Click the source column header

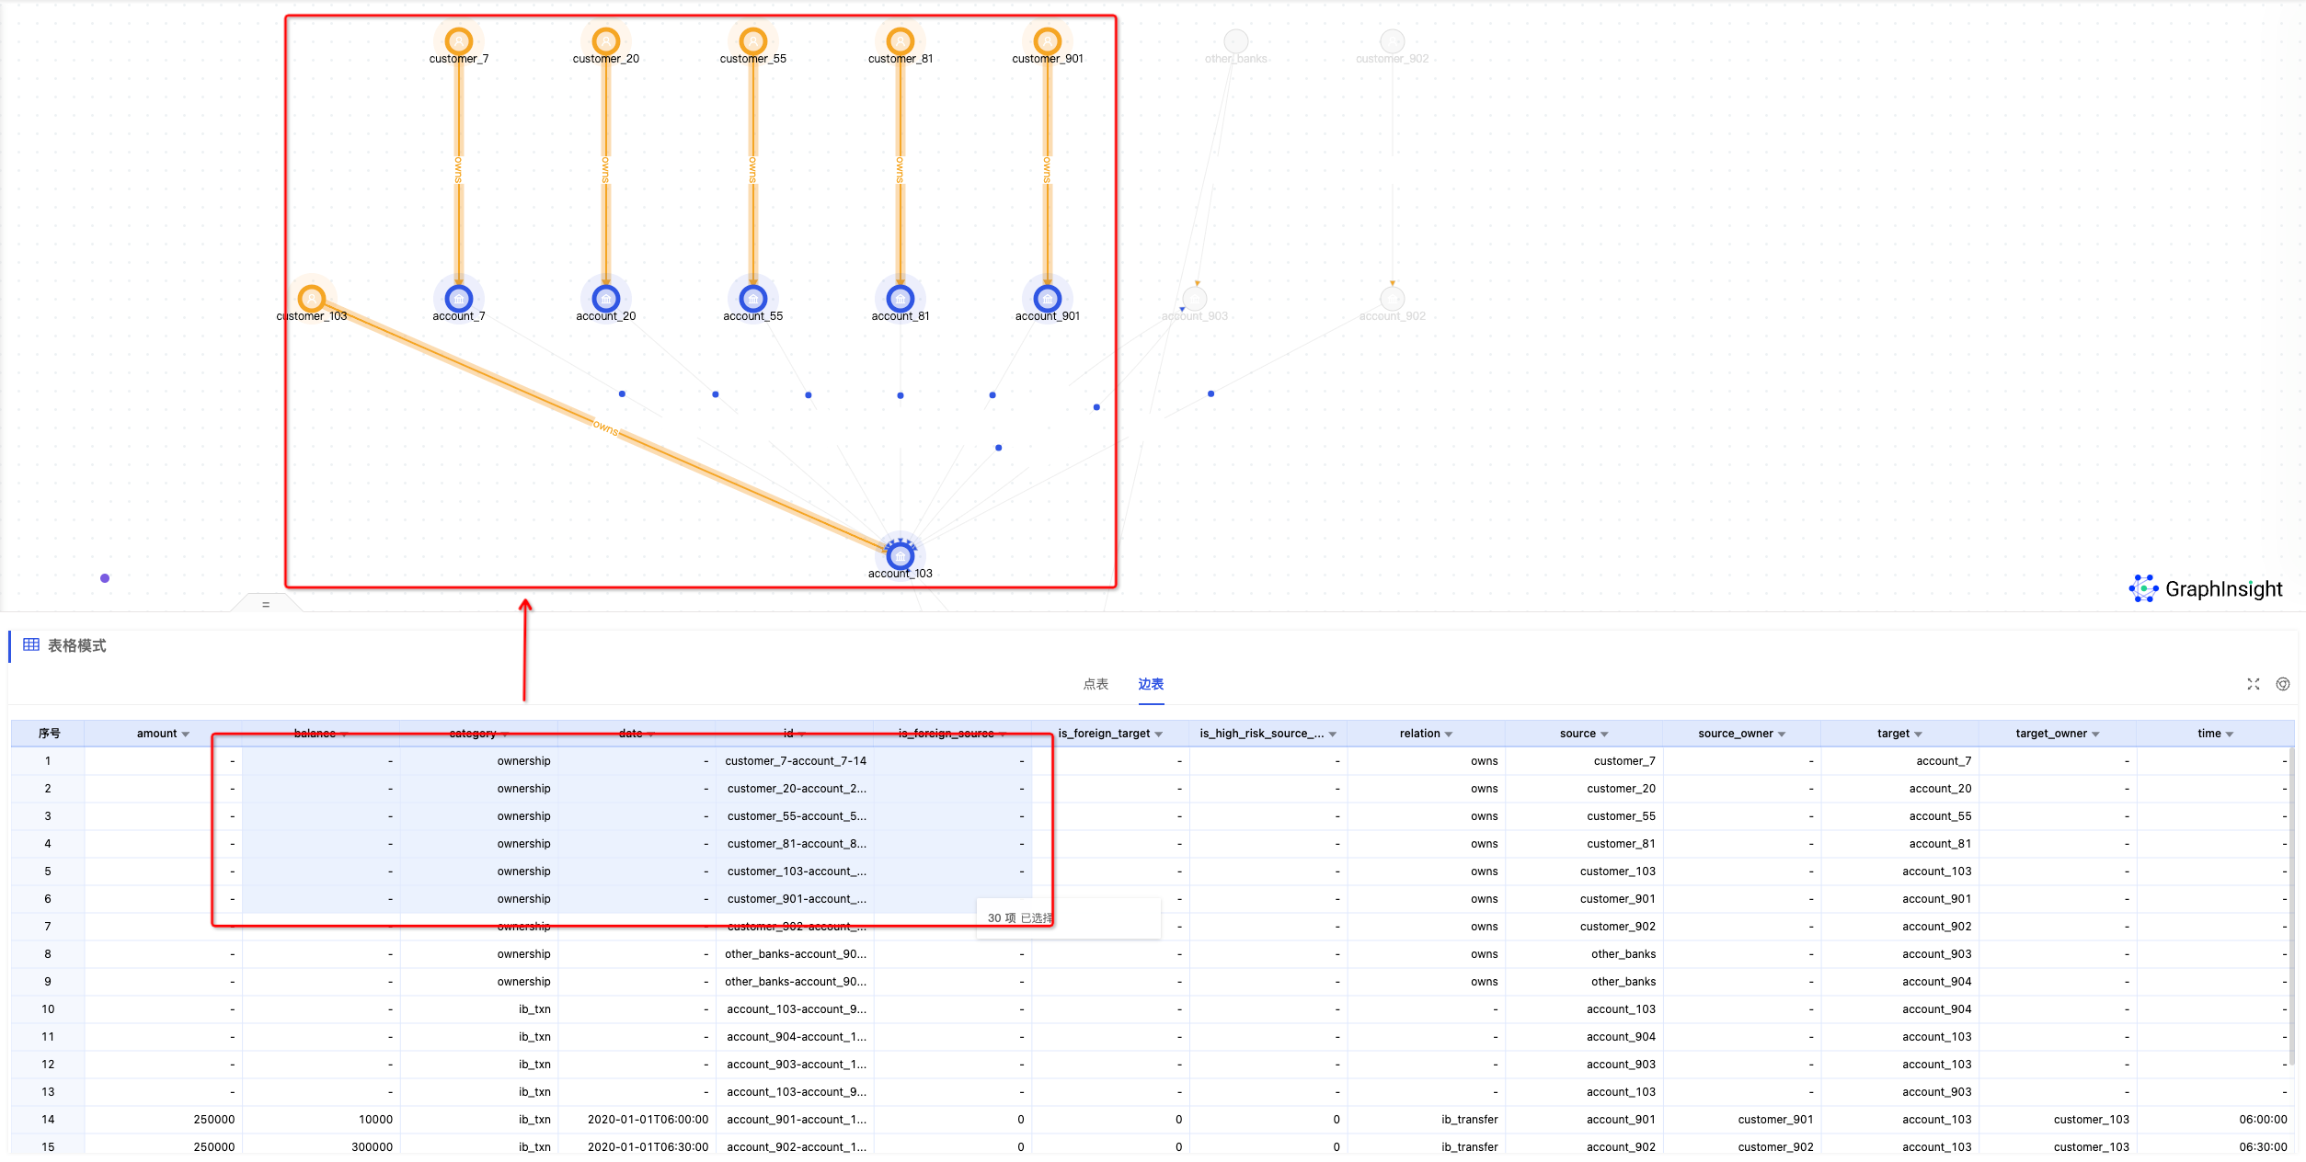coord(1577,734)
